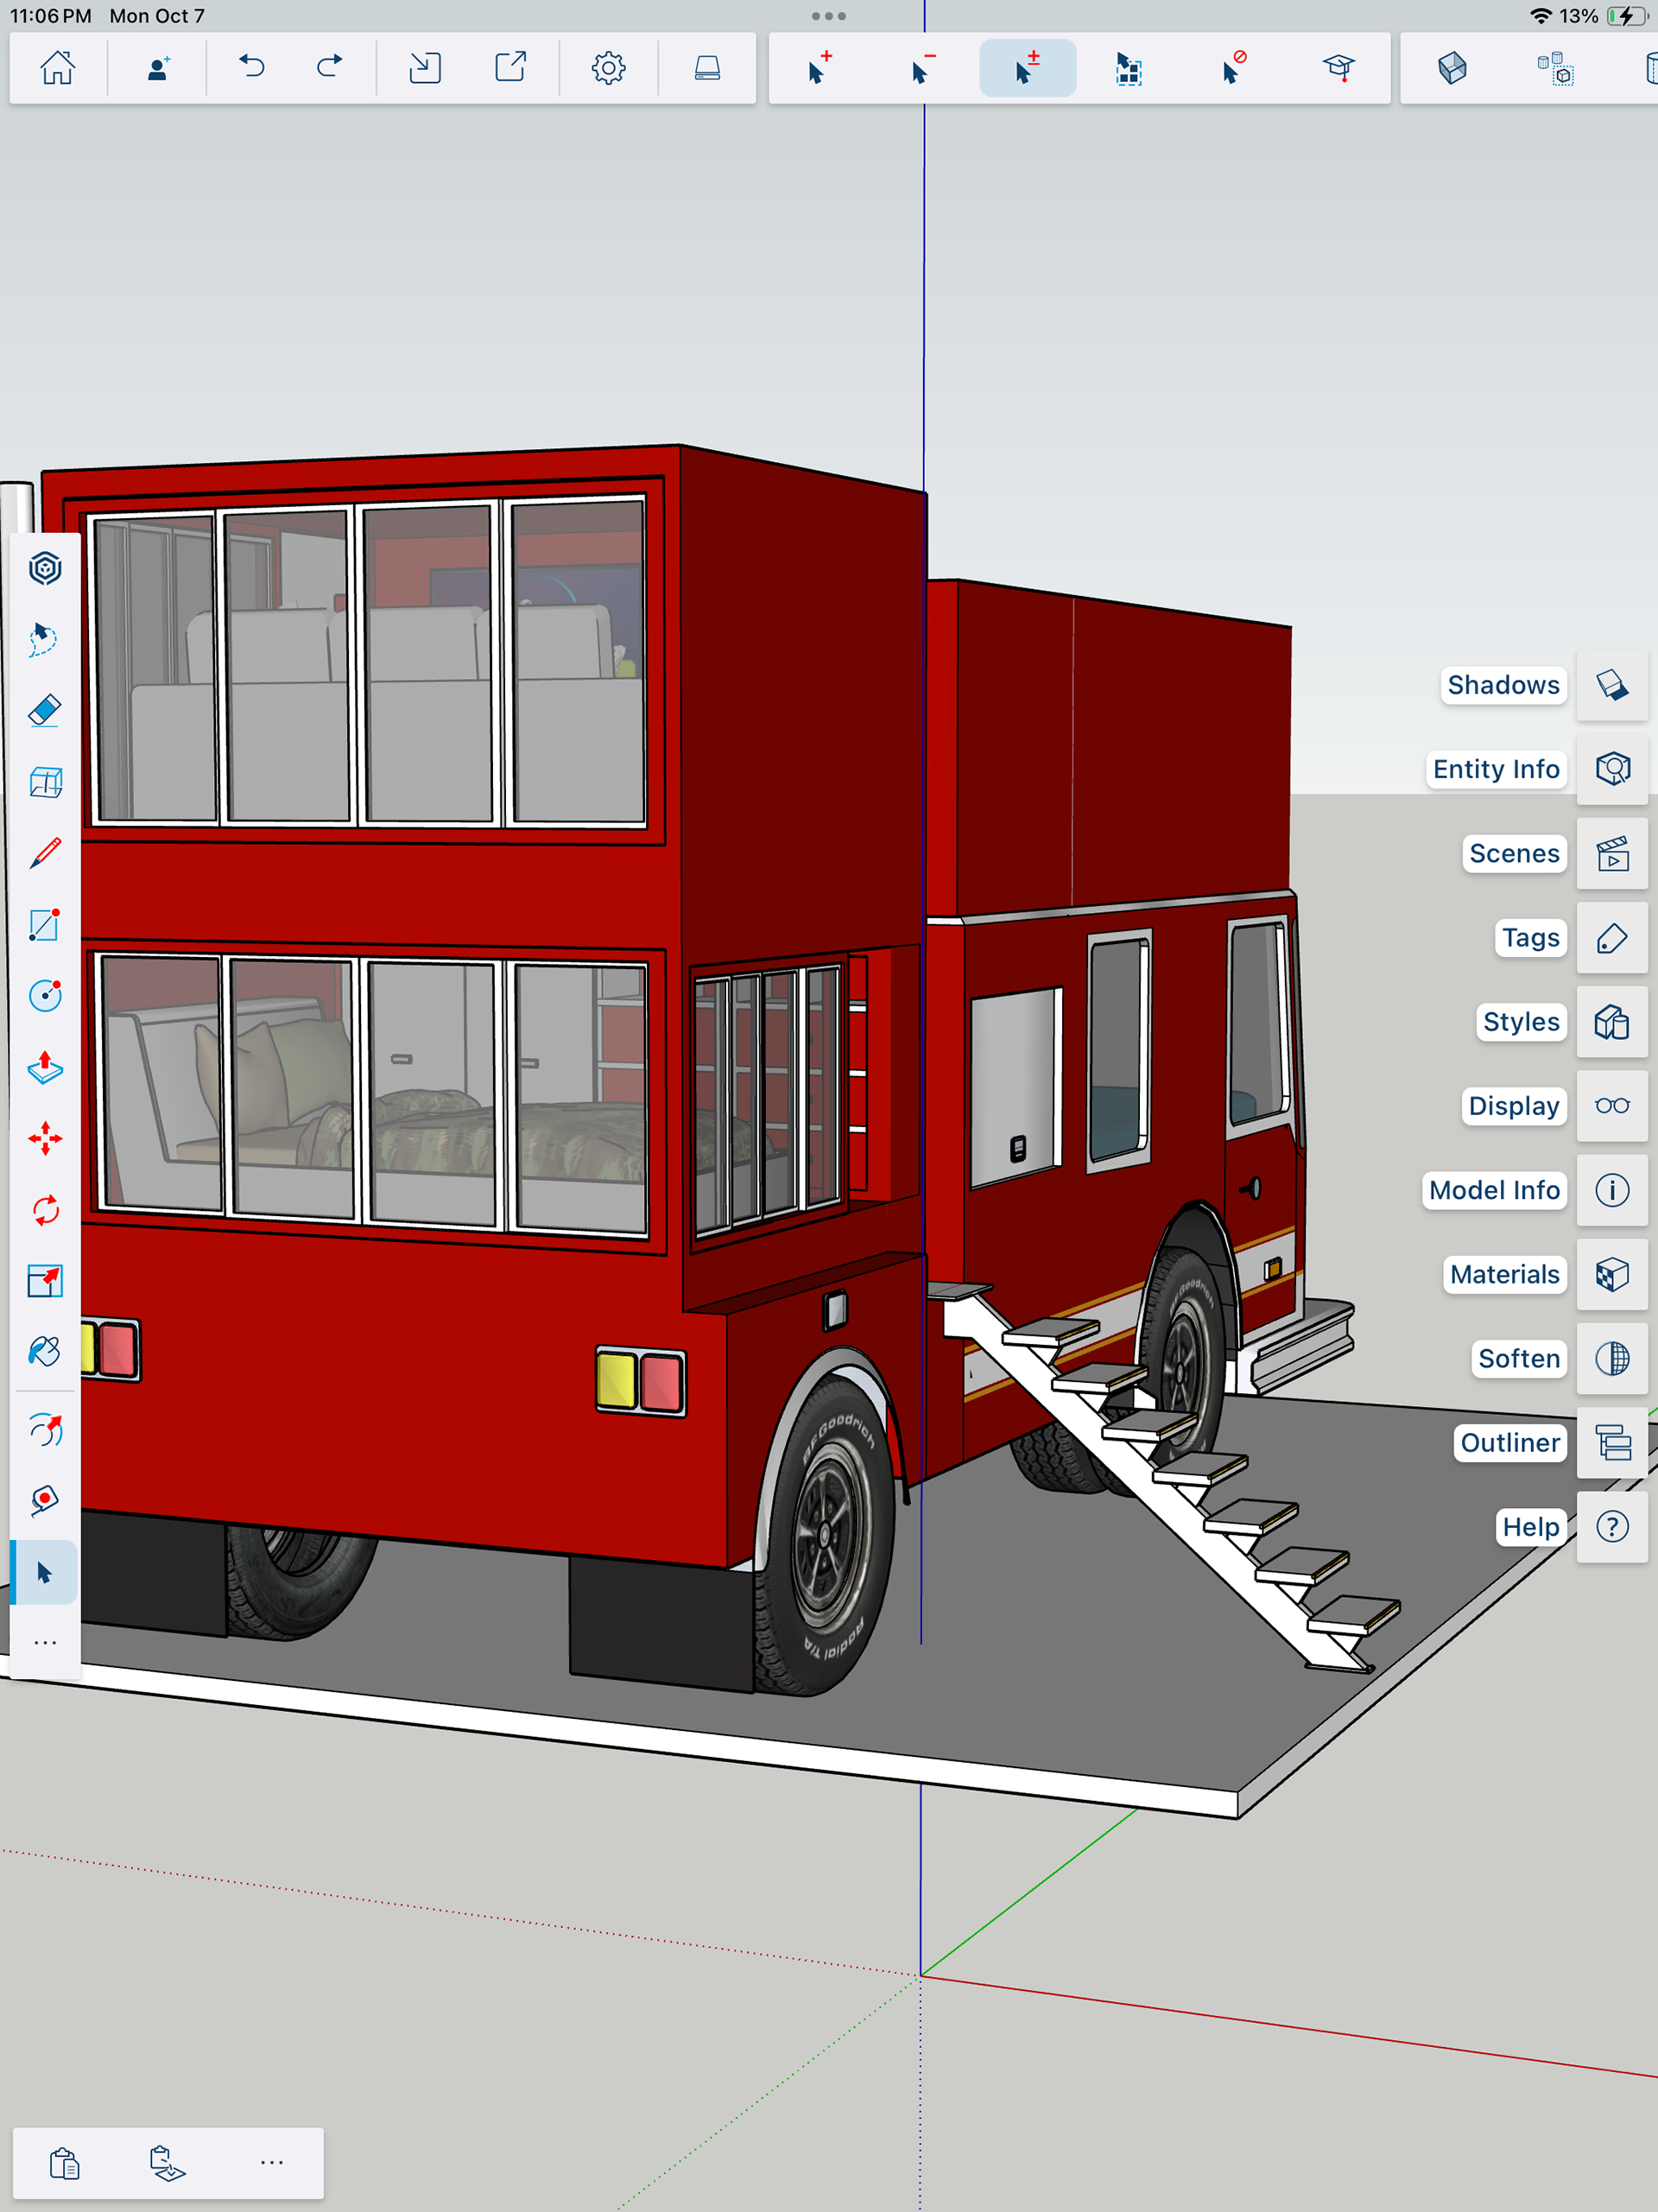Image resolution: width=1658 pixels, height=2212 pixels.
Task: Enable the add-to-selection mode
Action: (x=819, y=68)
